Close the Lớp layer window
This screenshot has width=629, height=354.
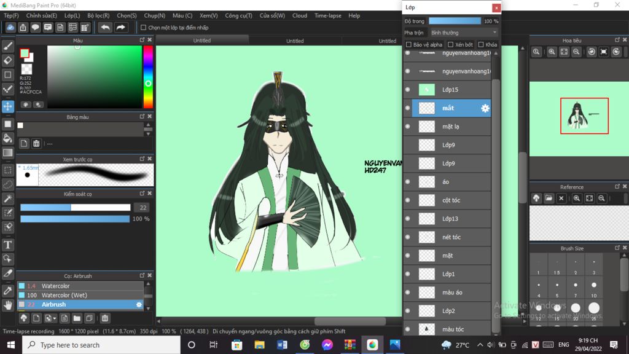(x=496, y=7)
